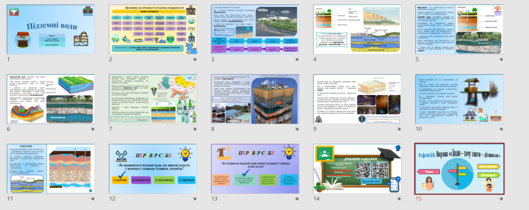529x210 pixels.
Task: Select slide 15 reflection slide with signpost
Action: [460, 169]
